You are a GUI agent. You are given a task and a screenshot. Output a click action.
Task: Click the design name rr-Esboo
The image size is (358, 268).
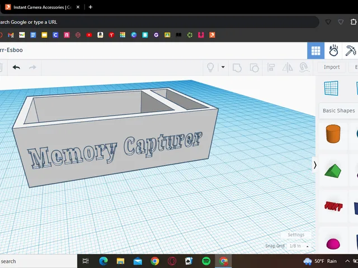click(11, 50)
